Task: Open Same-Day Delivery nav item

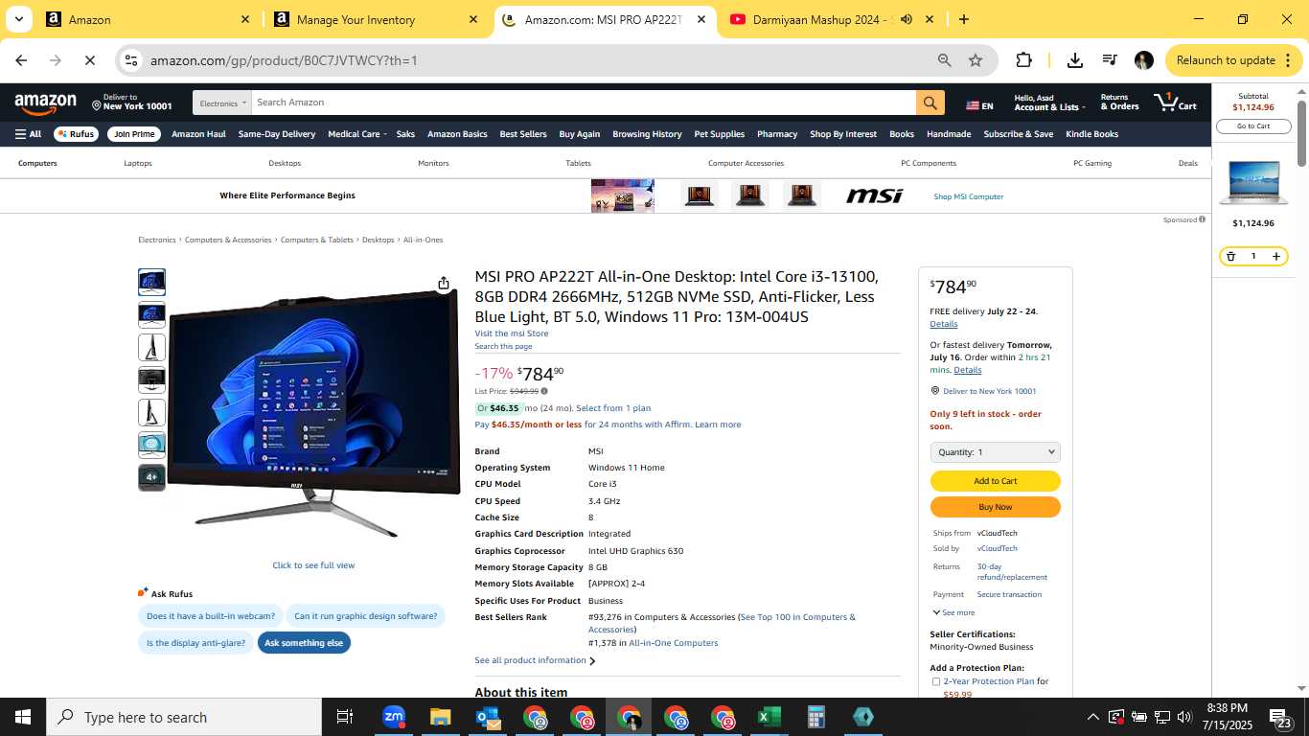Action: 277,134
